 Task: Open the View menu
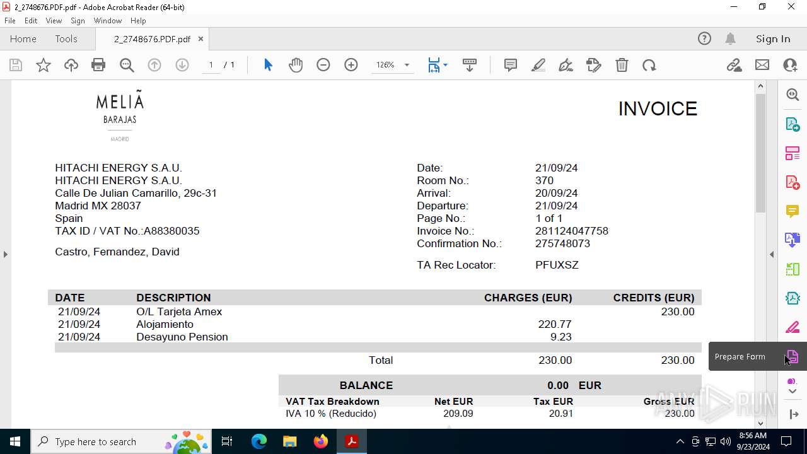54,21
